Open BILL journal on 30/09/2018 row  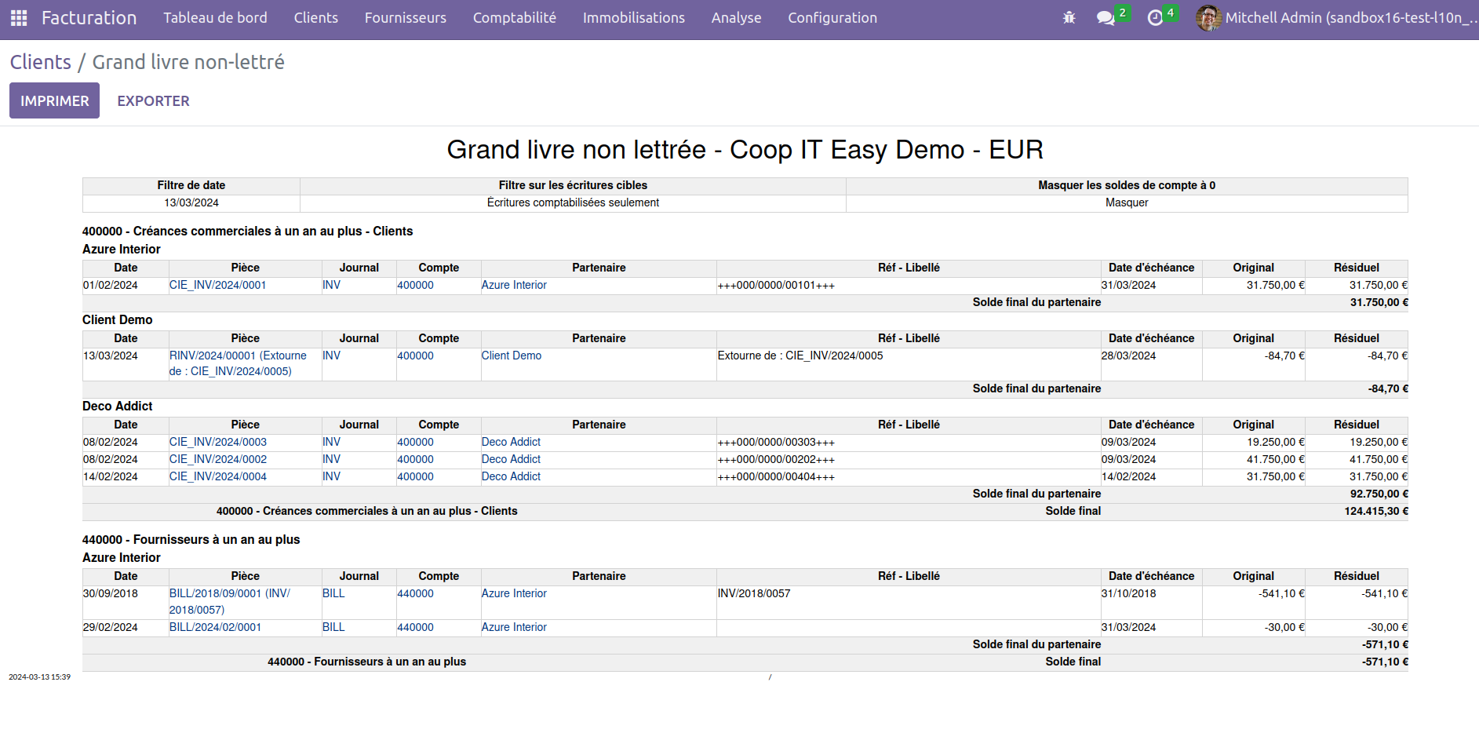(333, 593)
